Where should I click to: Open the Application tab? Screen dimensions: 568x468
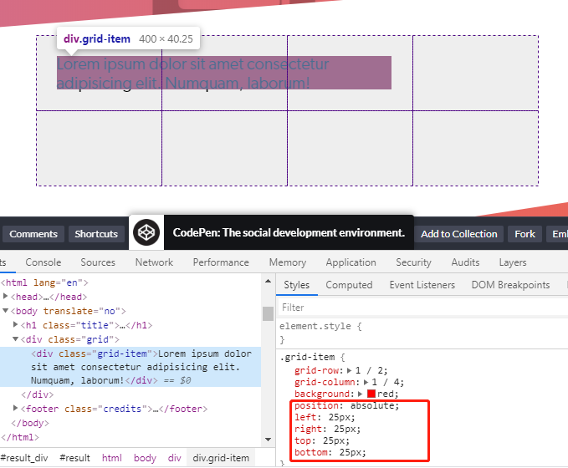point(351,262)
